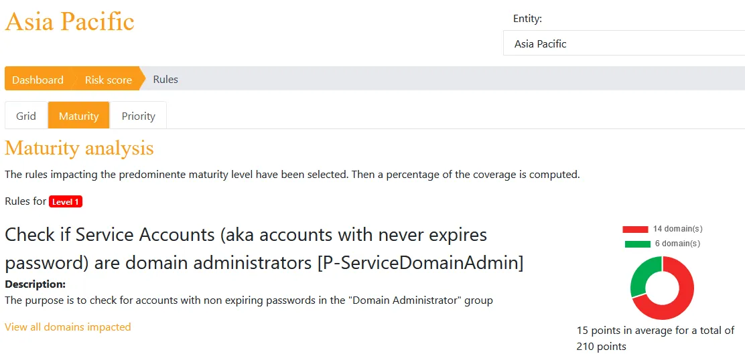Go to Dashboard in the breadcrumb

point(38,80)
